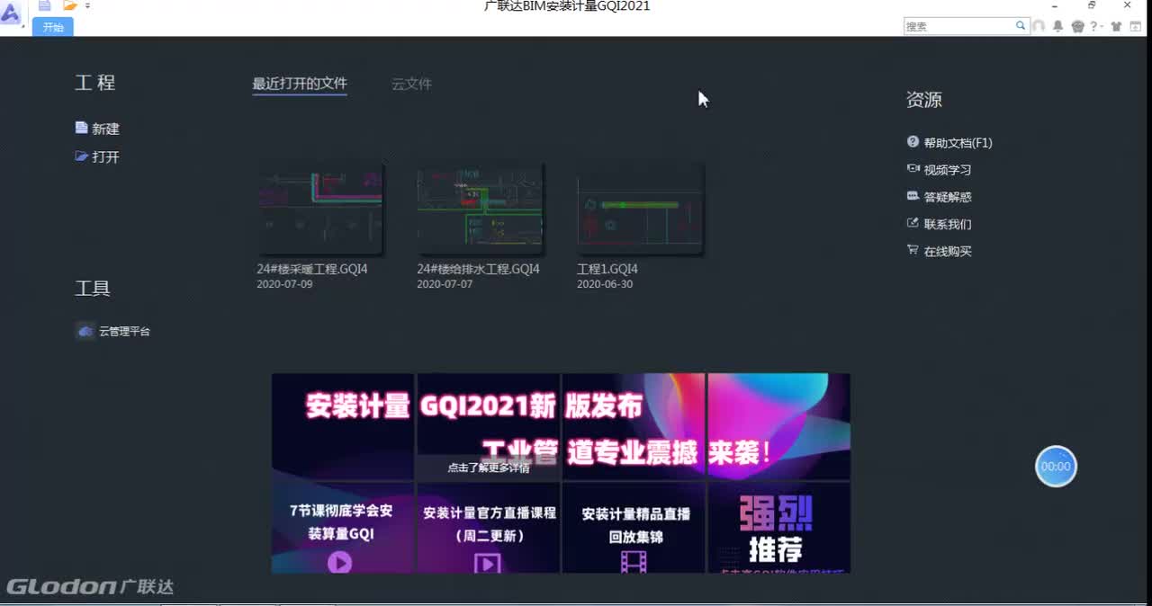1152x606 pixels.
Task: Open 工程1.GQI4 thumbnail
Action: [x=640, y=209]
